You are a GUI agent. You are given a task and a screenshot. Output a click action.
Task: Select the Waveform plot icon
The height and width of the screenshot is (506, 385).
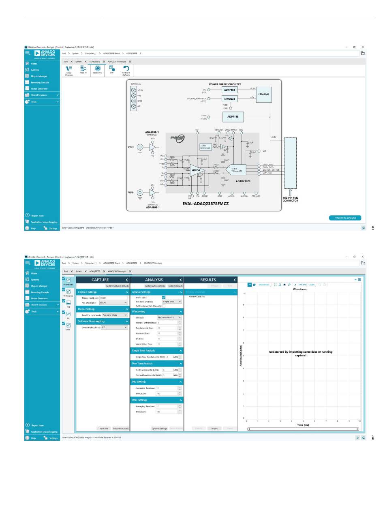coord(68,280)
